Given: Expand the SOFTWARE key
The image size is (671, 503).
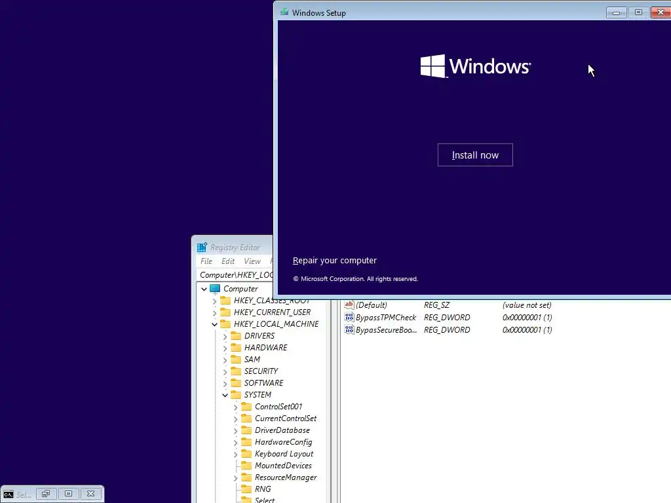Looking at the screenshot, I should pyautogui.click(x=225, y=384).
